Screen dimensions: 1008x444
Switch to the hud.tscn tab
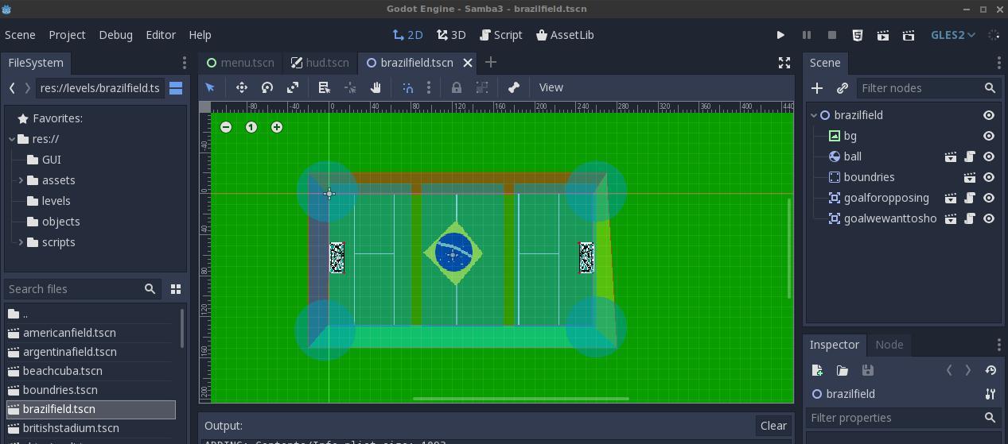pos(320,63)
